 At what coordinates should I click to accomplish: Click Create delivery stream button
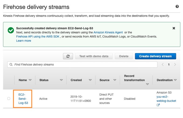click(x=156, y=56)
